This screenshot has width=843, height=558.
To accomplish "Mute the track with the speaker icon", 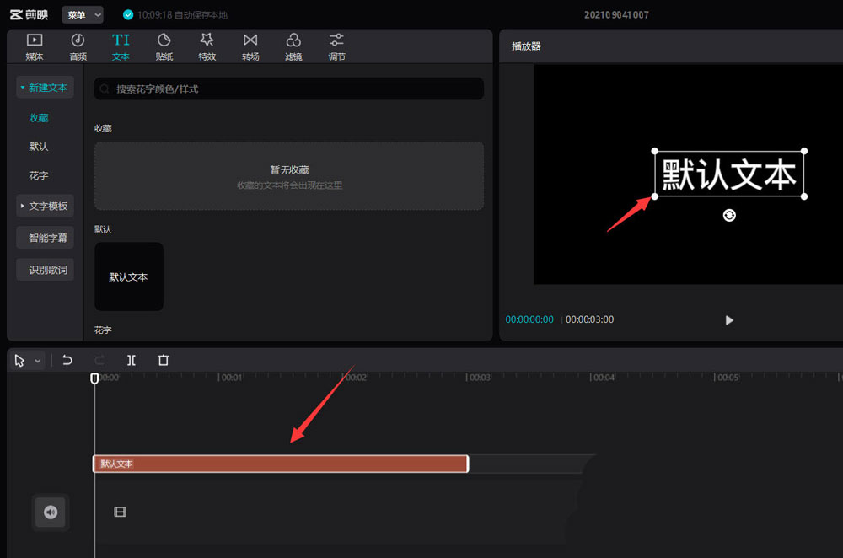I will 51,512.
